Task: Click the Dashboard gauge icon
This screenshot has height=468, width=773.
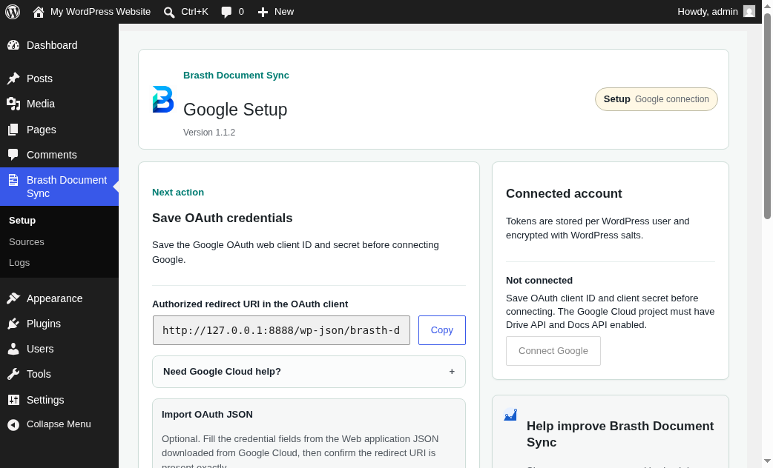Action: click(13, 45)
